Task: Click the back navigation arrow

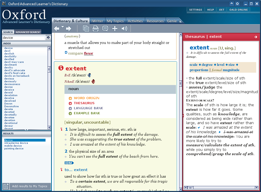Action: point(57,29)
